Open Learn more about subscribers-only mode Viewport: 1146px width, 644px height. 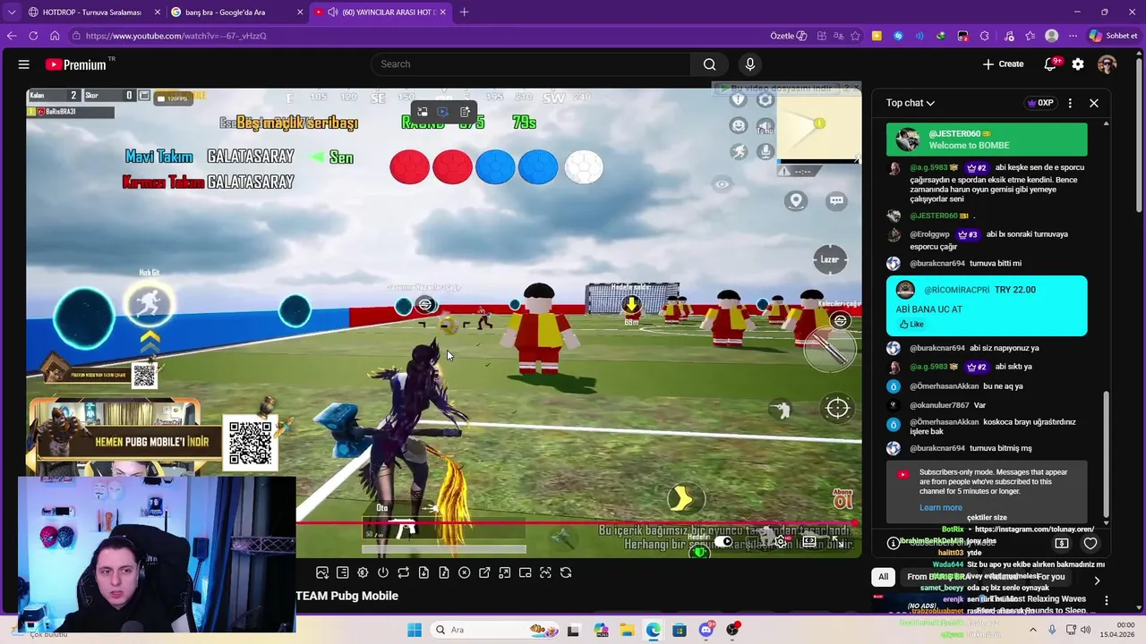pos(940,507)
